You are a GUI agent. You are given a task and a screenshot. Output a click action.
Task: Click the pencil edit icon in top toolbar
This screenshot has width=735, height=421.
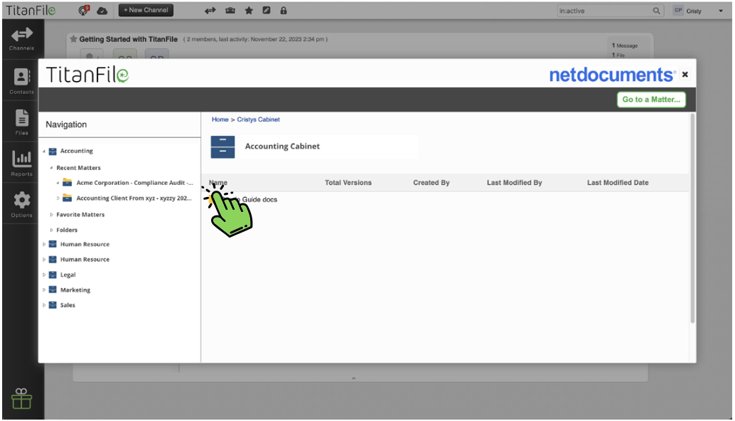tap(267, 10)
